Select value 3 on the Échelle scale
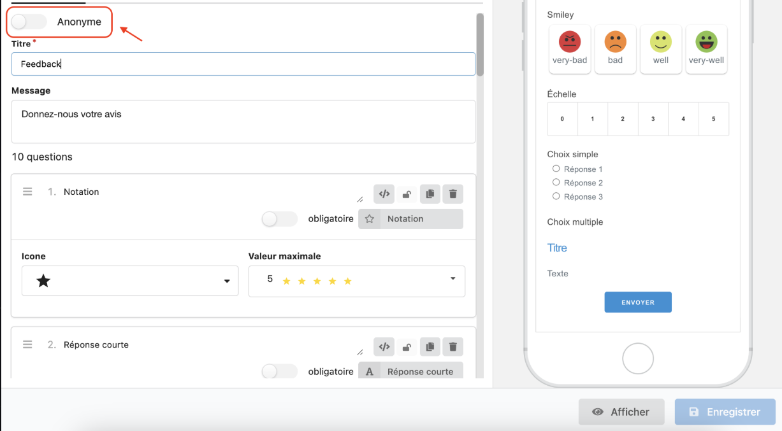The image size is (782, 431). pyautogui.click(x=653, y=119)
